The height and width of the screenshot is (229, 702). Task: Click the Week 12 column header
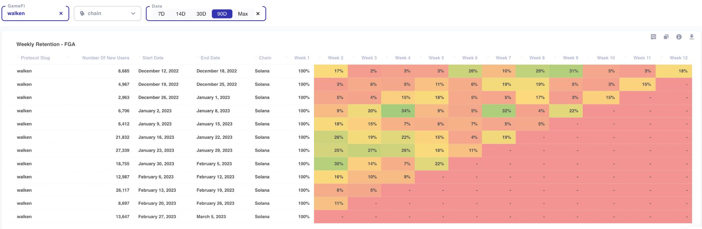(678, 58)
